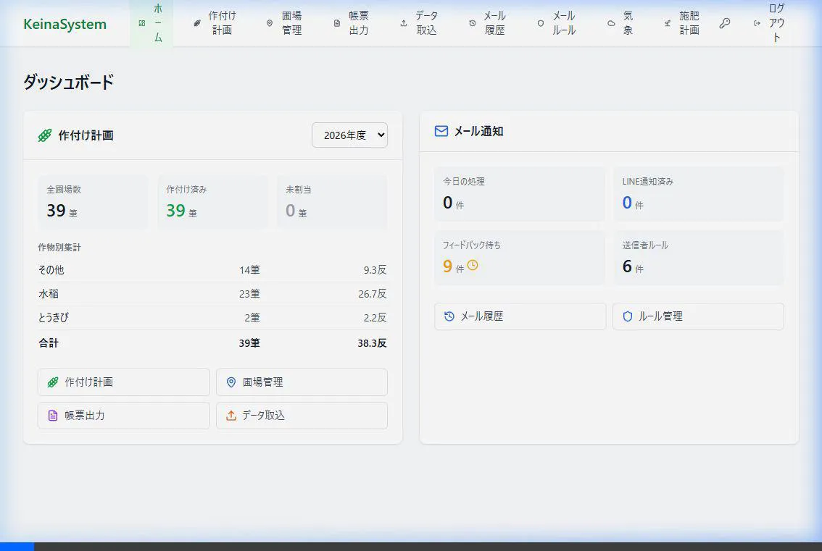
Task: Click the history icon on メール履歴 button
Action: pyautogui.click(x=449, y=316)
